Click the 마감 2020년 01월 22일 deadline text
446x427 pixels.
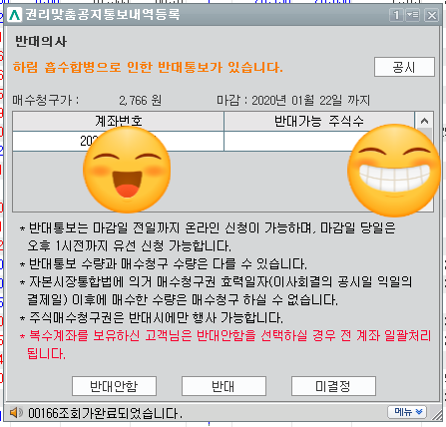293,100
